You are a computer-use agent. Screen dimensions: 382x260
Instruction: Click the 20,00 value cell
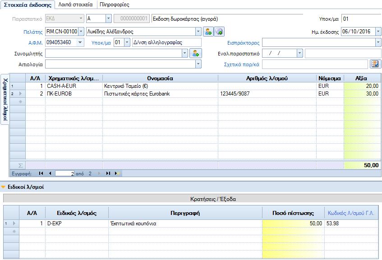point(362,86)
